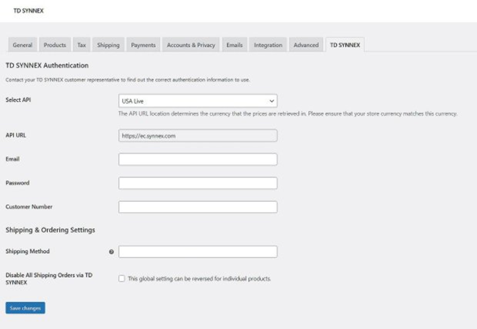Click the Save changes button
This screenshot has width=477, height=329.
(x=25, y=308)
